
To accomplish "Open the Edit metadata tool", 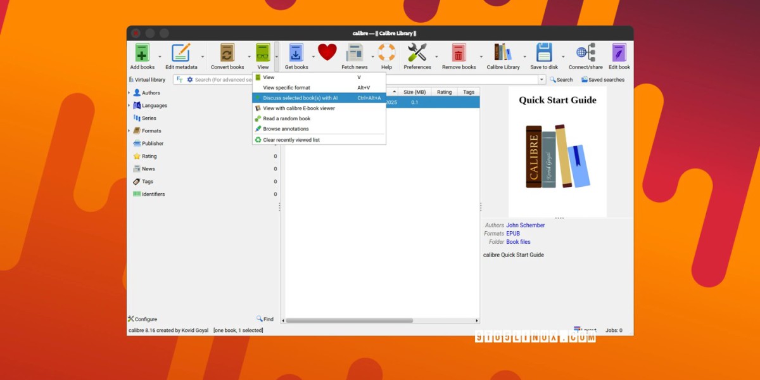I will coord(181,53).
